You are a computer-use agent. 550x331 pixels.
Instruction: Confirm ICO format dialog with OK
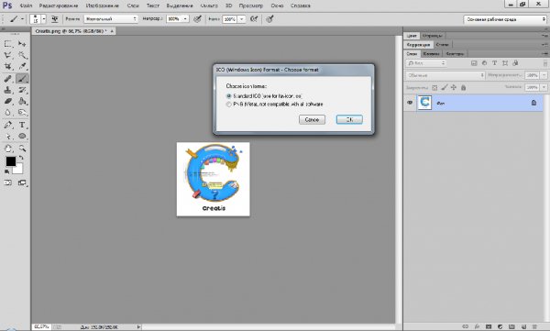(349, 120)
